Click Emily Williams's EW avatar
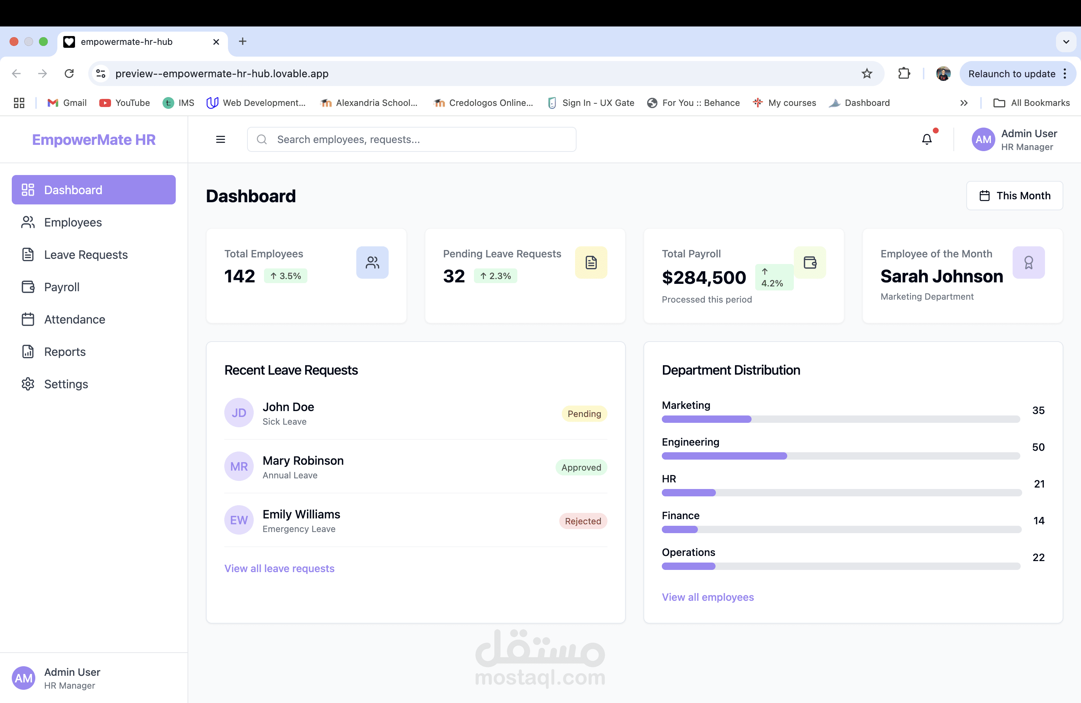This screenshot has height=703, width=1081. (x=239, y=520)
